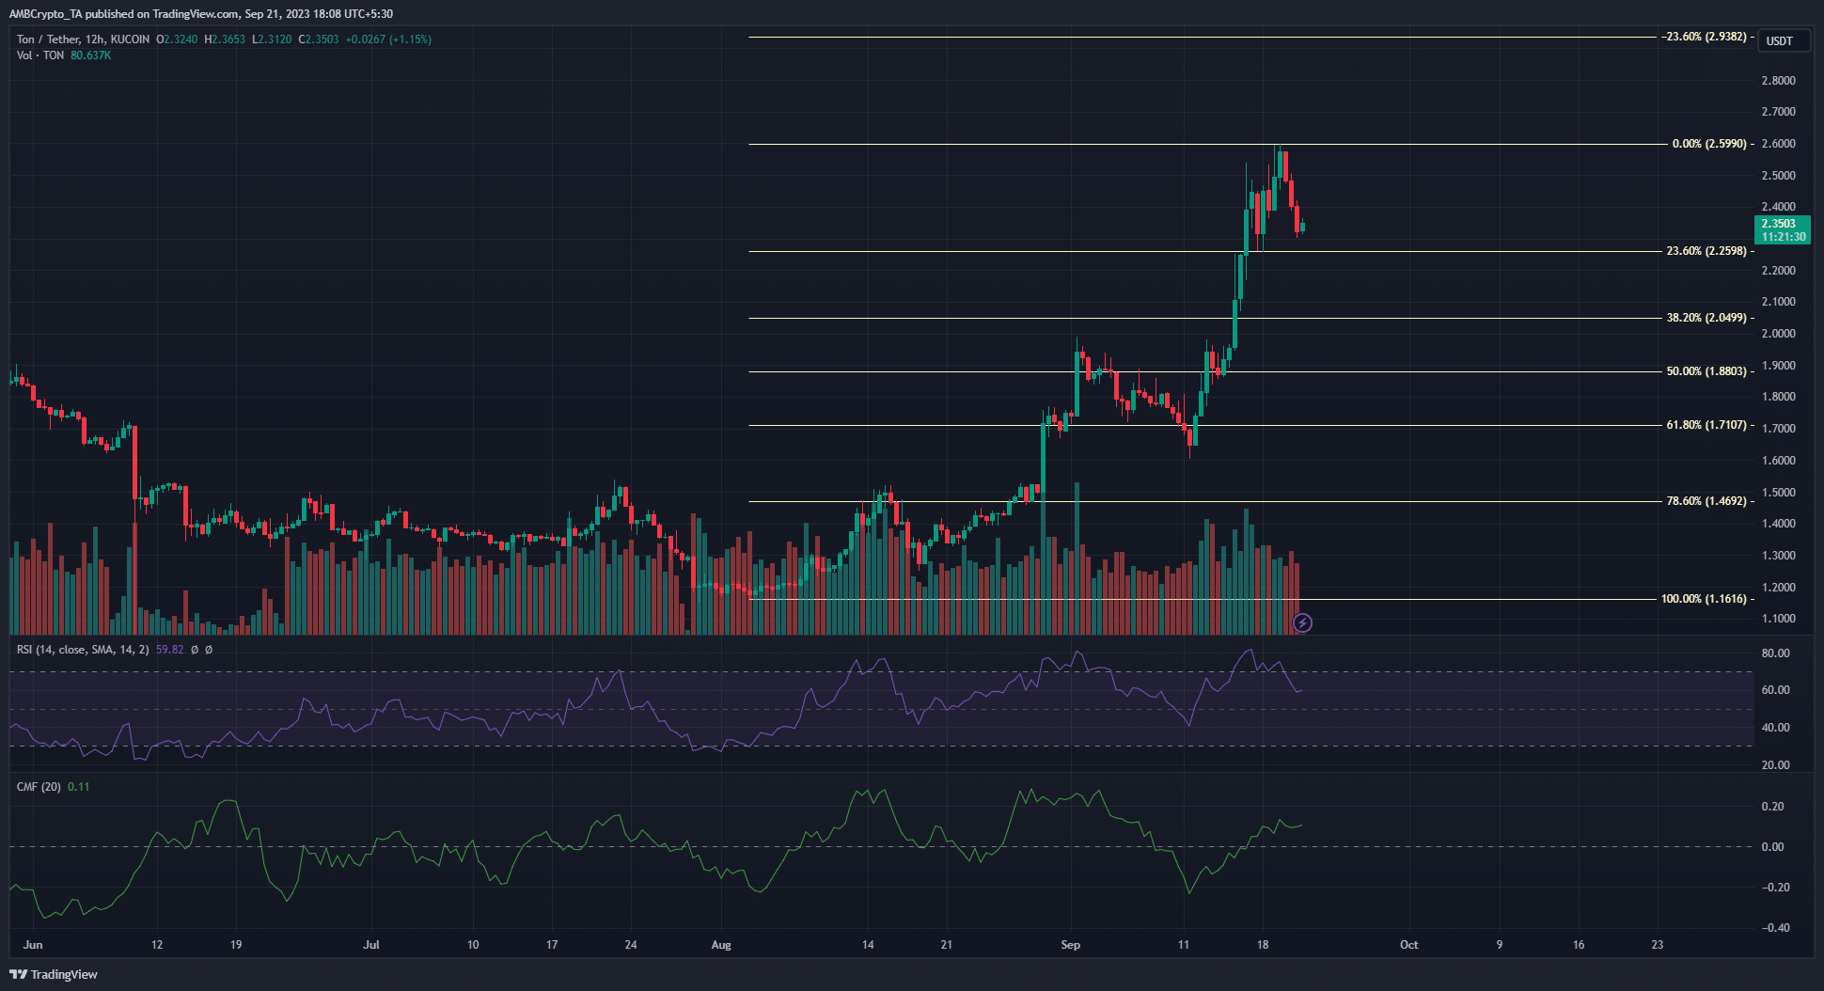
Task: Click the first Ø symbol beside RSI value
Action: 195,650
